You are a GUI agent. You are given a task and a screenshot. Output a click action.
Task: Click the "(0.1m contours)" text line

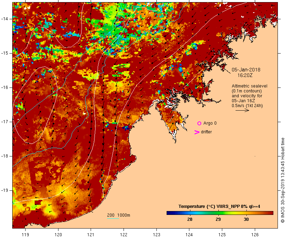coord(246,91)
